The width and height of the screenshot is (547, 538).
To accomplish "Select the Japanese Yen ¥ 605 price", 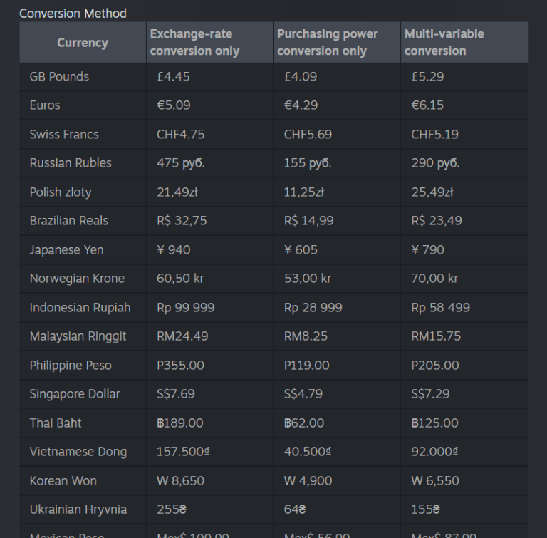I will (x=301, y=249).
